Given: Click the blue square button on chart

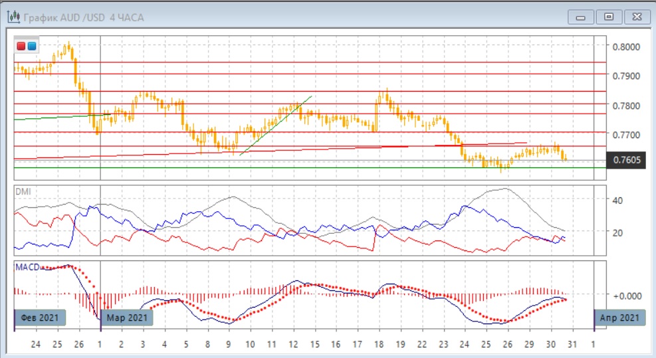Looking at the screenshot, I should 32,46.
